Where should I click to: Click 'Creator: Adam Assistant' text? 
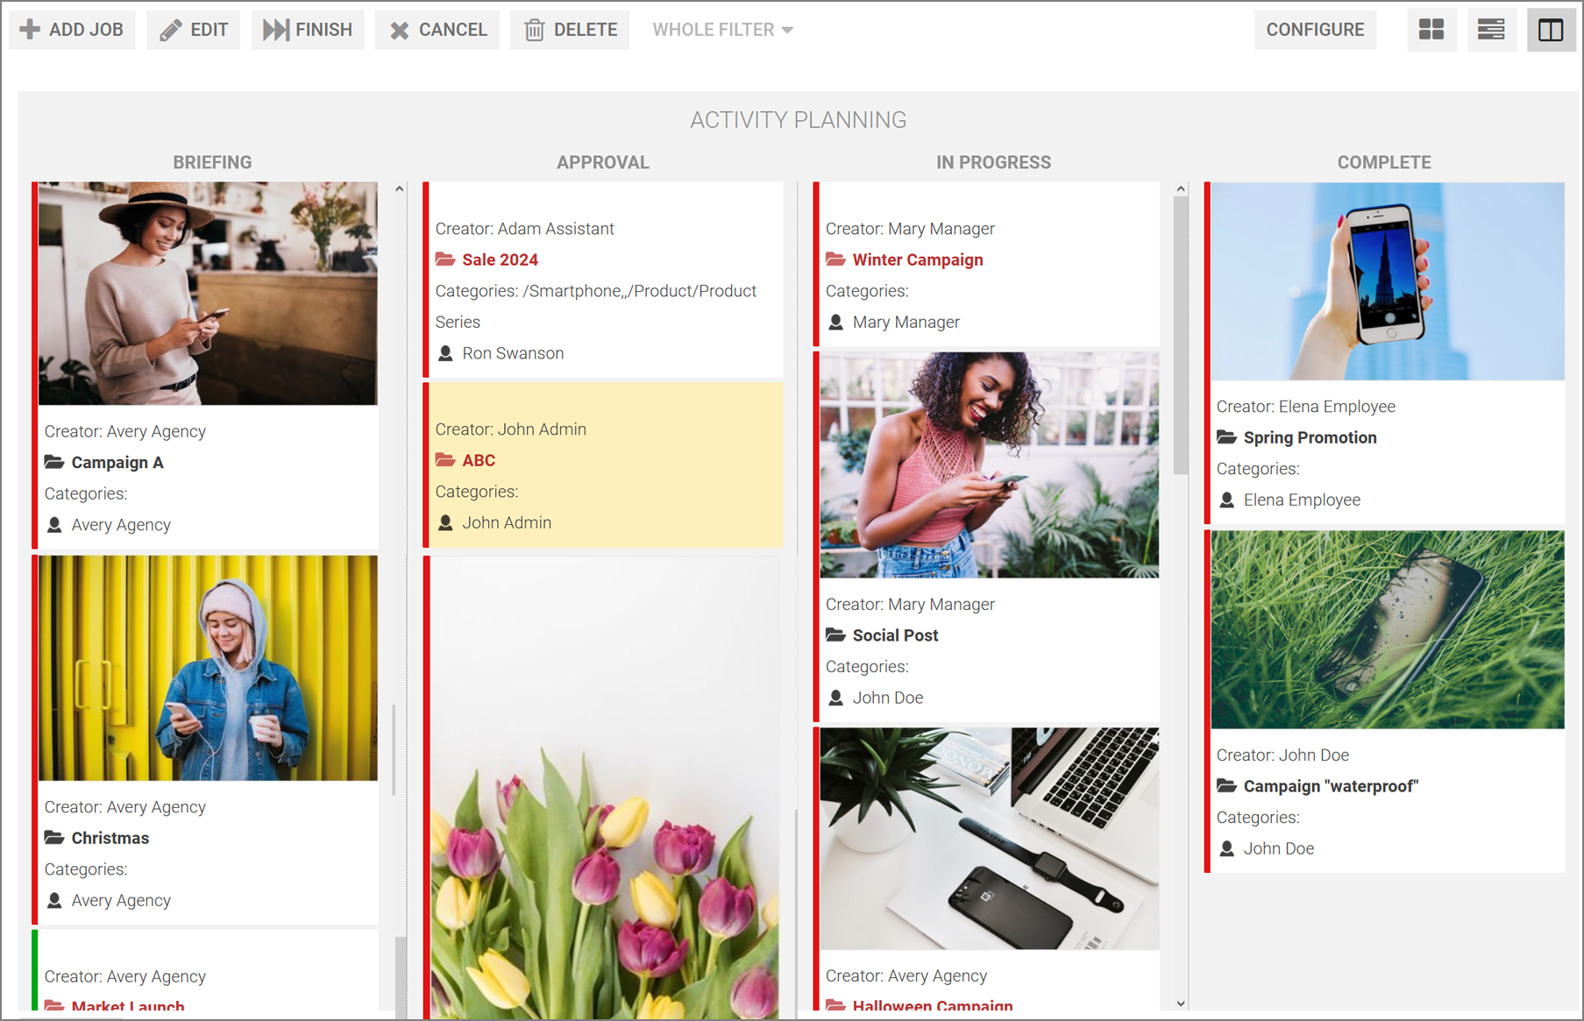[524, 229]
